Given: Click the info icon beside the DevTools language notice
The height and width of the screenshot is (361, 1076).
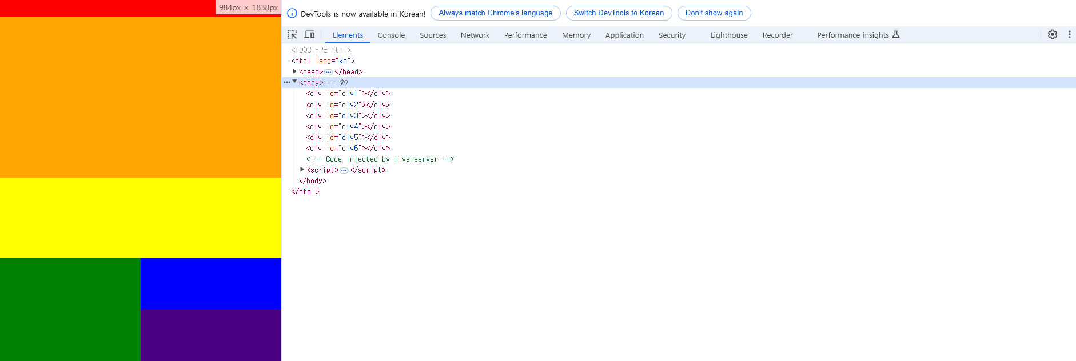Looking at the screenshot, I should [292, 13].
